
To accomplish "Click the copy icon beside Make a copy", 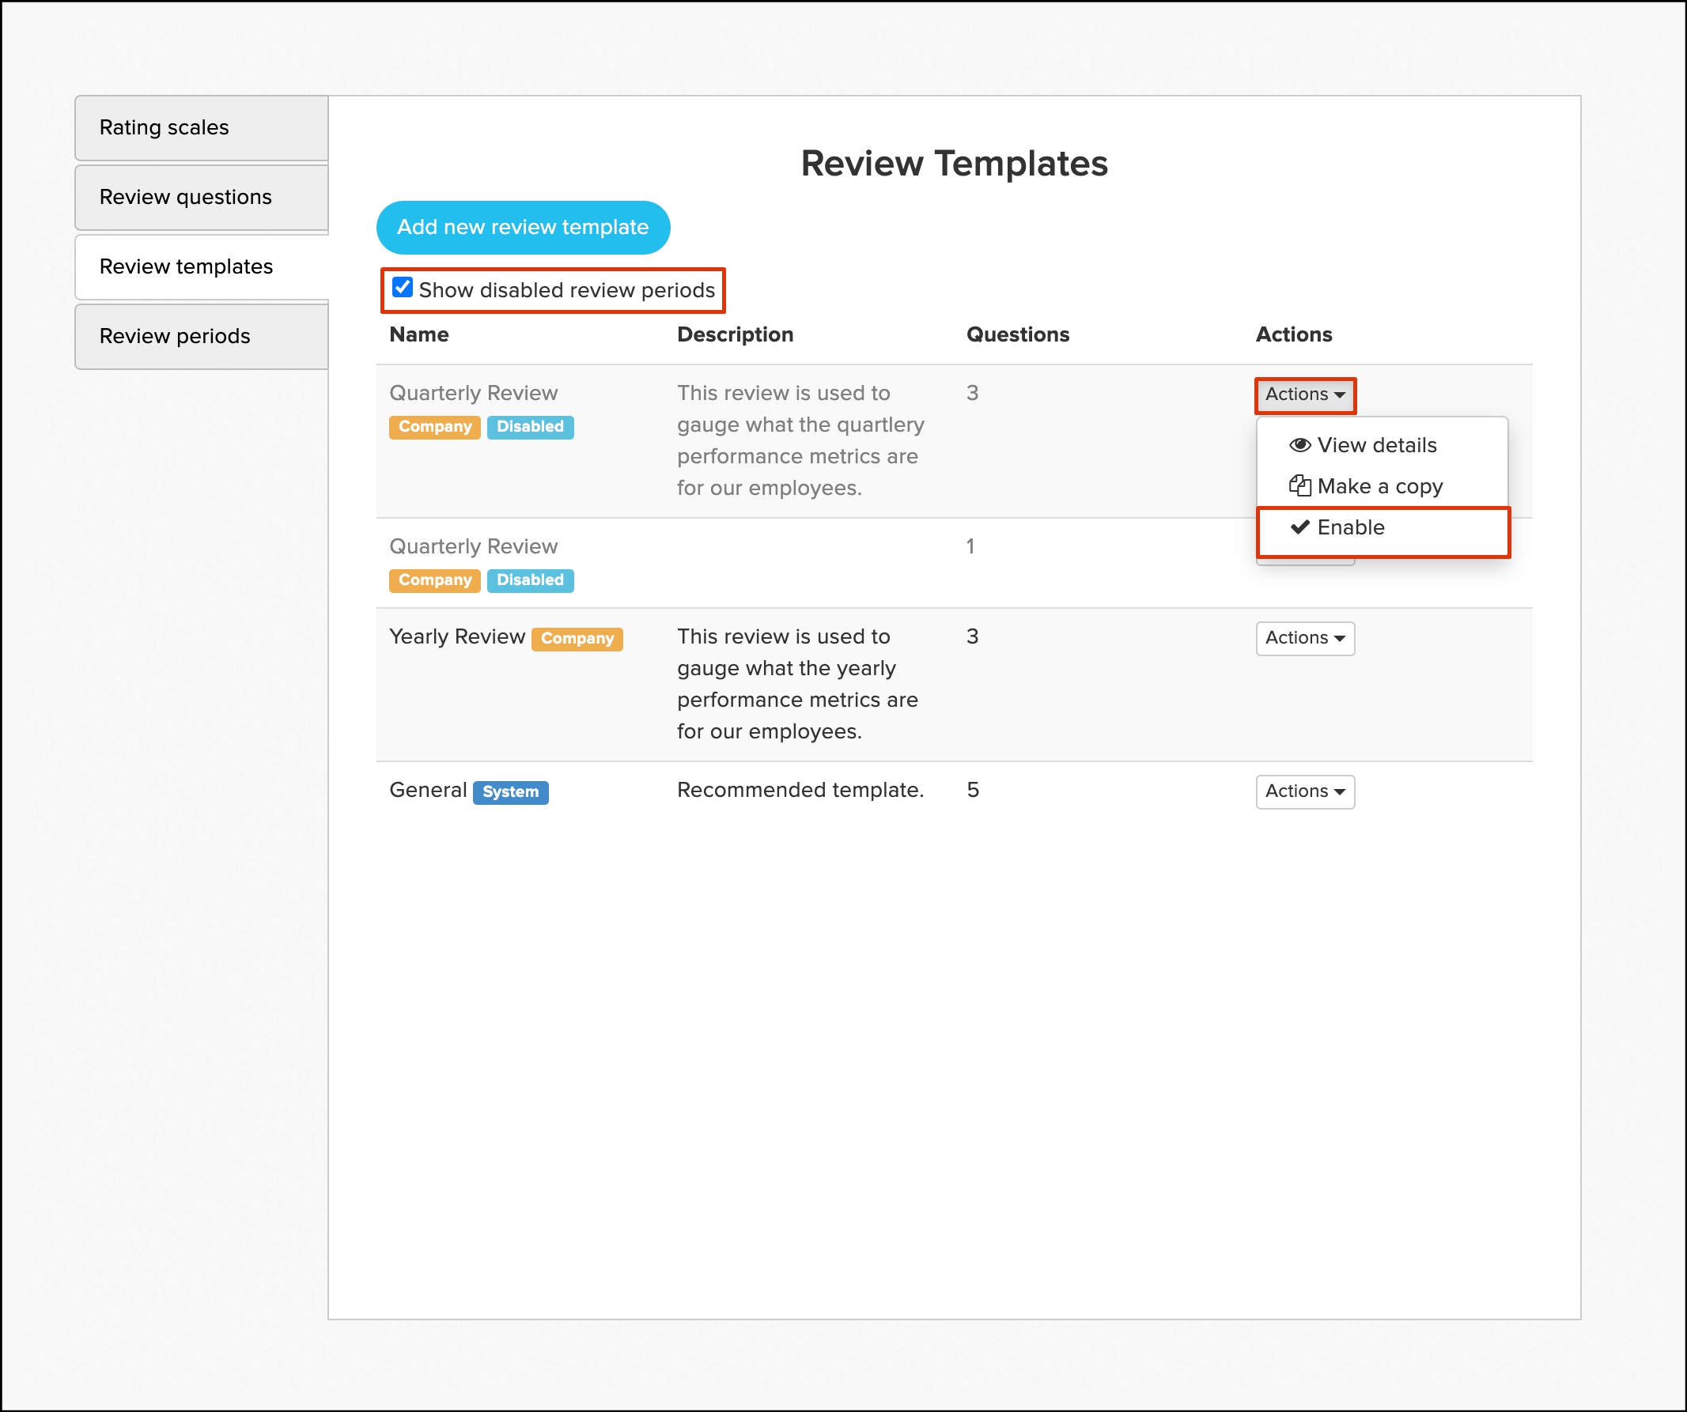I will pyautogui.click(x=1299, y=486).
